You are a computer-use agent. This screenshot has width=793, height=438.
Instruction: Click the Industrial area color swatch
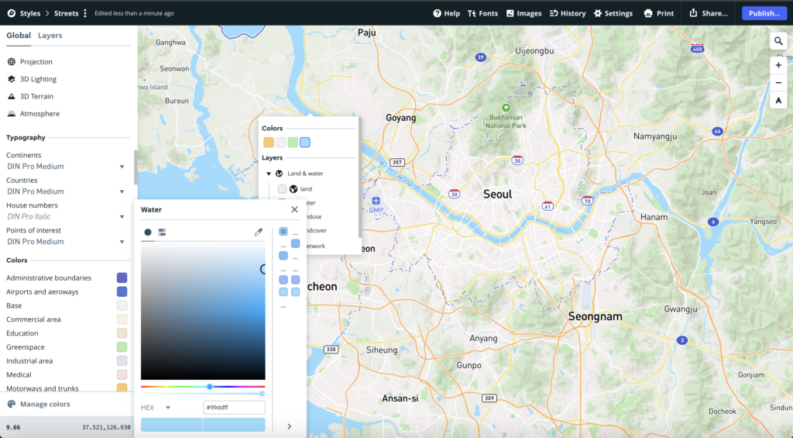pyautogui.click(x=122, y=360)
